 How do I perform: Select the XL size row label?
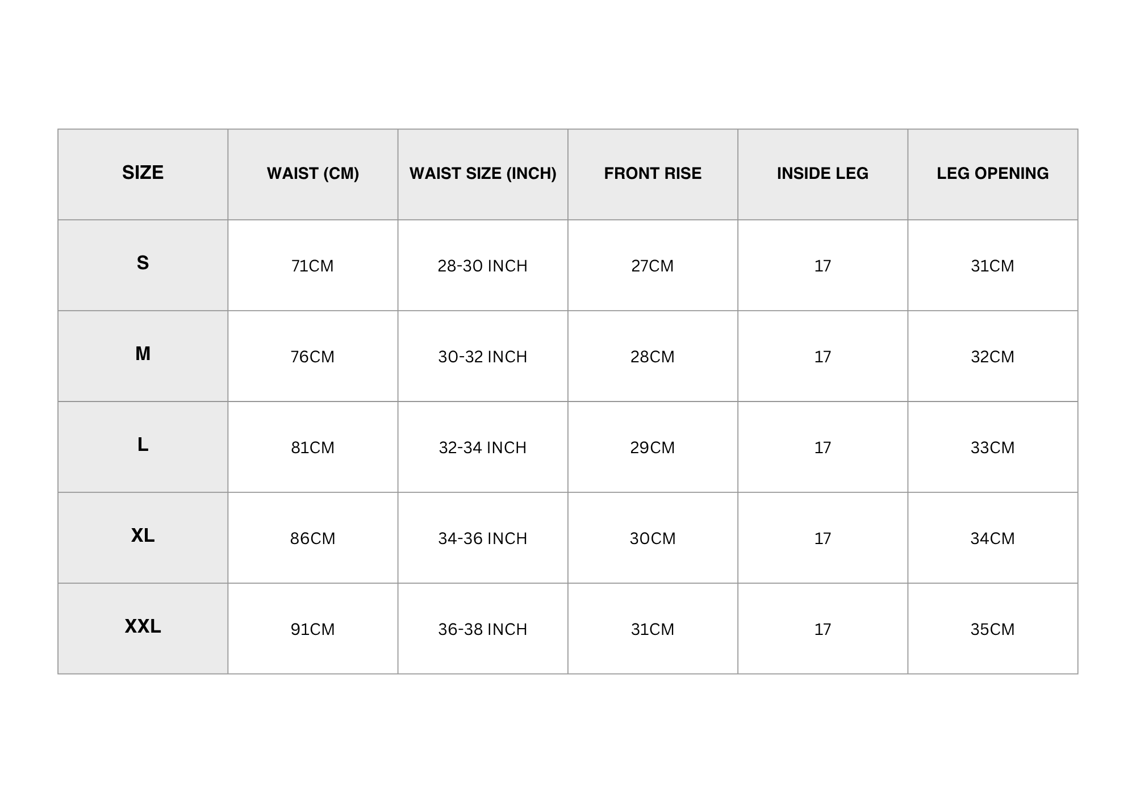pyautogui.click(x=143, y=536)
